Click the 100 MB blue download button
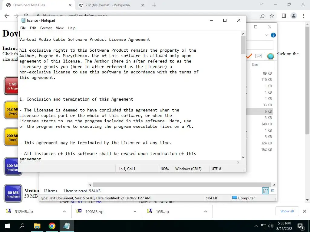This screenshot has width=310, height=232. [x=12, y=167]
